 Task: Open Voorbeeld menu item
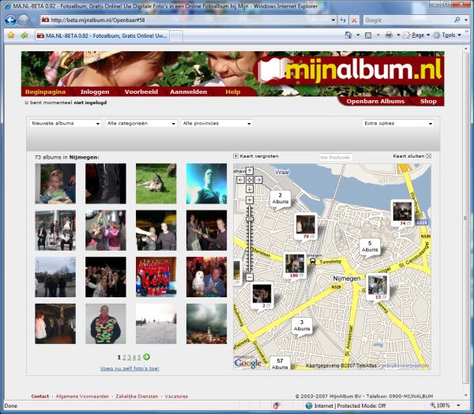click(141, 91)
